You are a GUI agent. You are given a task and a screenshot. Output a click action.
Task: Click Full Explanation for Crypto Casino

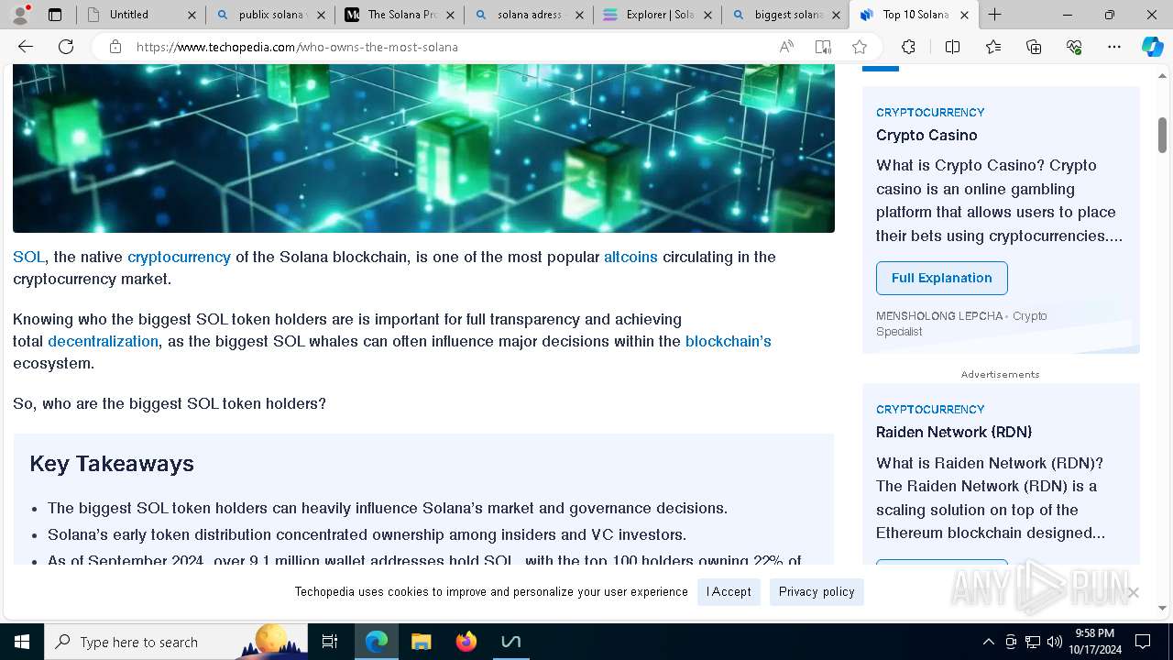pyautogui.click(x=941, y=278)
